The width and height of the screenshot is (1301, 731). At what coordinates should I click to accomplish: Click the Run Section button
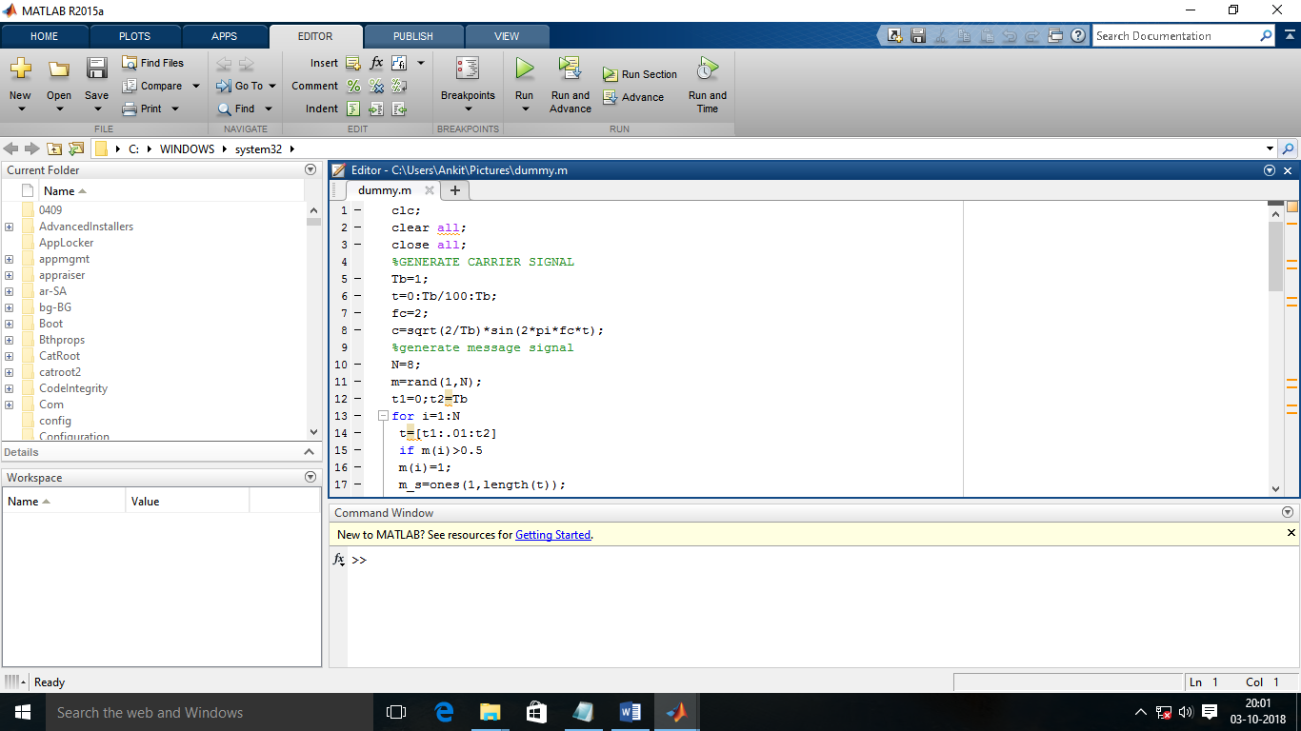click(x=640, y=74)
